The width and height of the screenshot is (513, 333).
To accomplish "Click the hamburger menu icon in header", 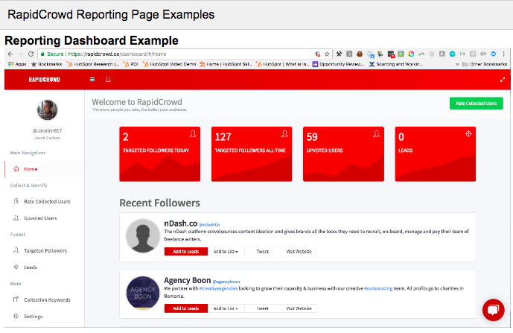I will click(x=92, y=79).
